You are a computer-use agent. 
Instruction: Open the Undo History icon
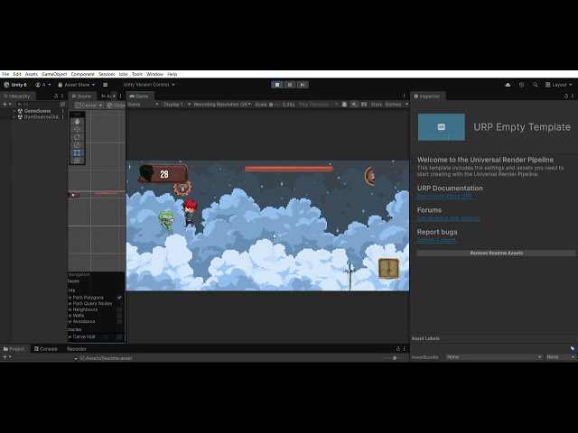pos(522,85)
